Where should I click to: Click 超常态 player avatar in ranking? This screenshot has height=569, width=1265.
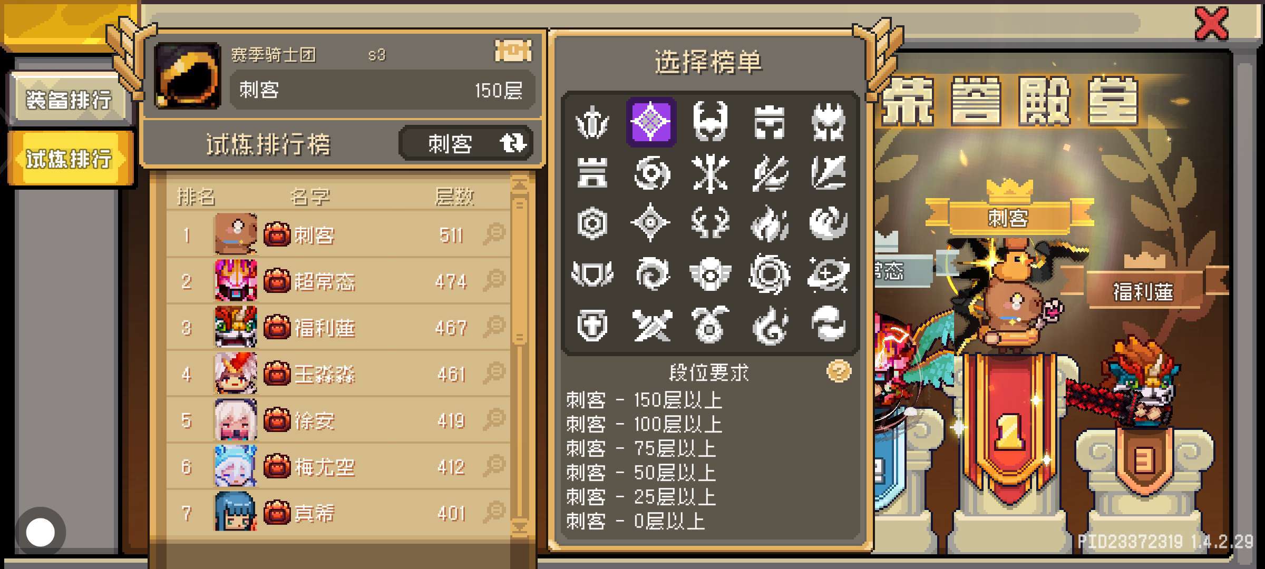tap(236, 280)
